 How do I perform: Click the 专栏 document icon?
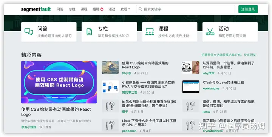pos(89,32)
